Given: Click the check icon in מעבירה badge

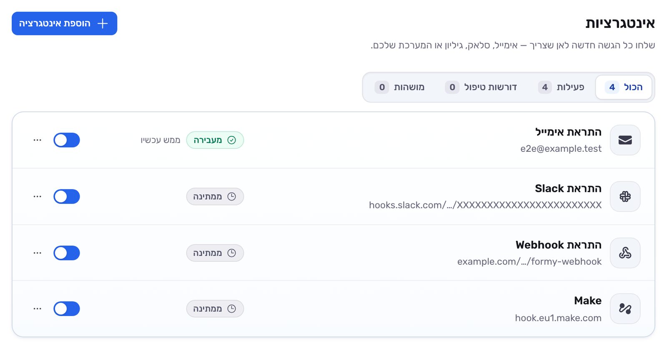Looking at the screenshot, I should click(232, 140).
